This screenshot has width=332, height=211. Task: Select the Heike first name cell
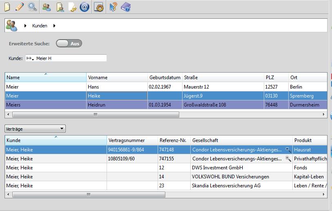(117, 96)
